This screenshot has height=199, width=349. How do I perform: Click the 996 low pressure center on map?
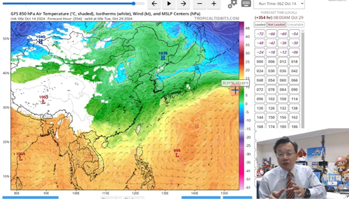click(x=177, y=153)
